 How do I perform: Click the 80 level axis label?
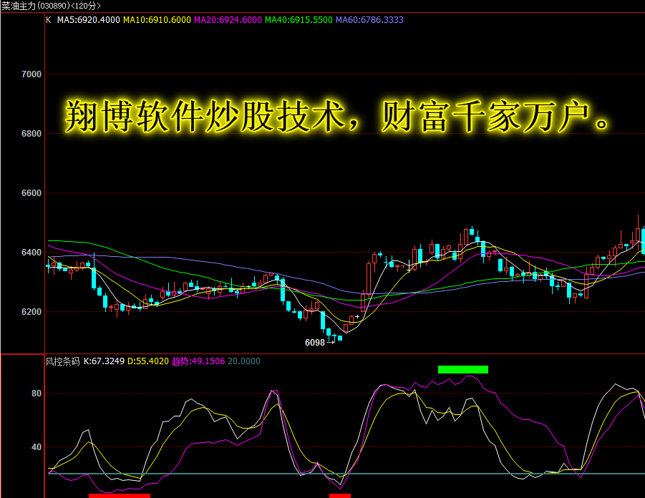(37, 394)
